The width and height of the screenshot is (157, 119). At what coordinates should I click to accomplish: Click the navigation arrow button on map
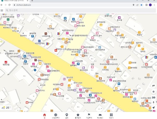click(154, 107)
